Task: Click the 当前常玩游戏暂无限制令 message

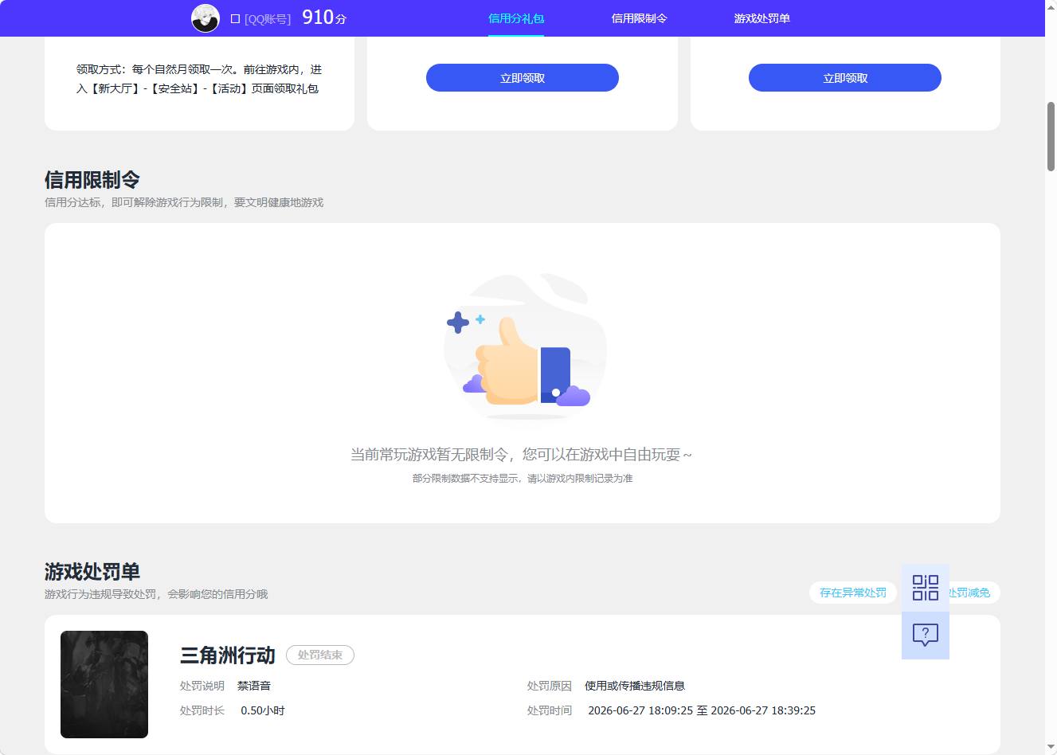Action: coord(522,455)
